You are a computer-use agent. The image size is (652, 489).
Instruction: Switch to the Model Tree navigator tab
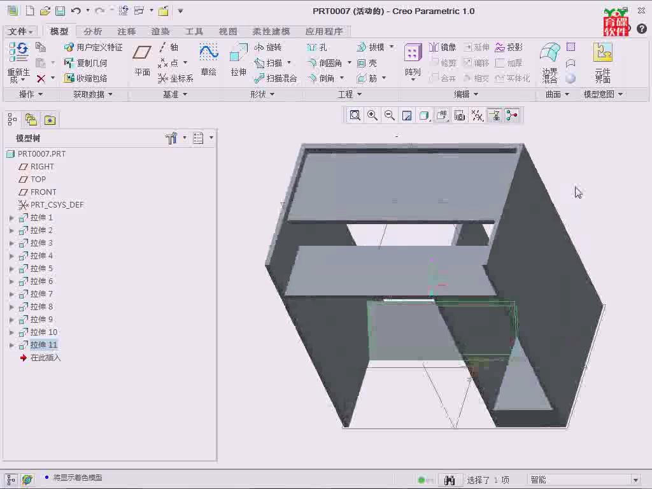(12, 120)
